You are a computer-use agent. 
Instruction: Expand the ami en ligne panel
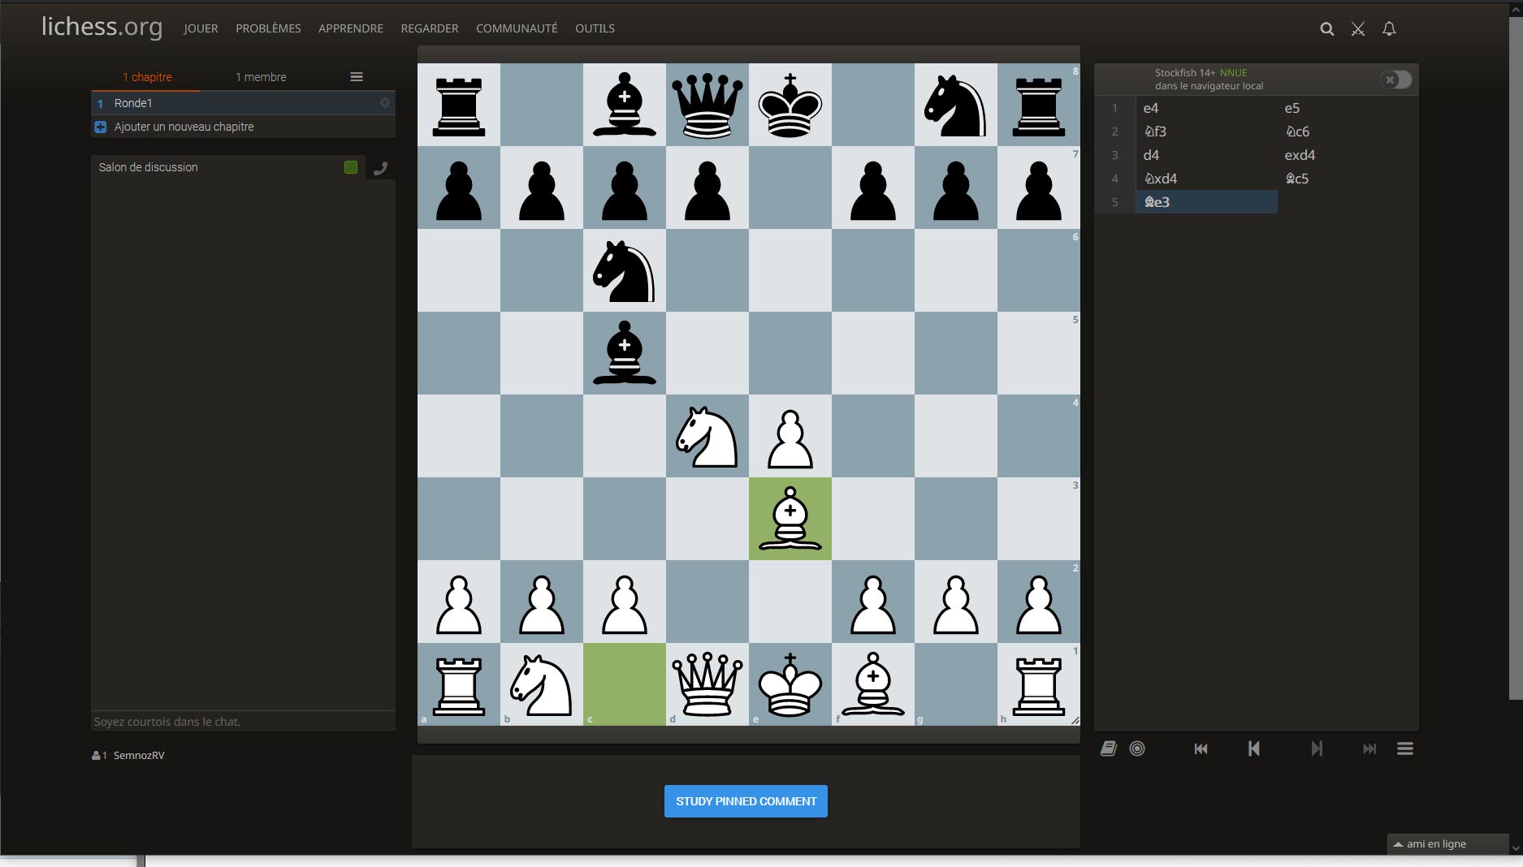1446,844
